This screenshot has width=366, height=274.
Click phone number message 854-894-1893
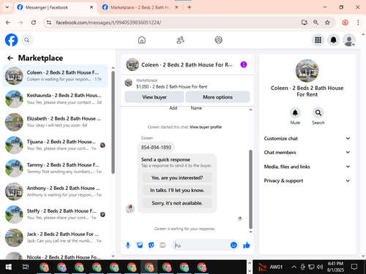[156, 148]
